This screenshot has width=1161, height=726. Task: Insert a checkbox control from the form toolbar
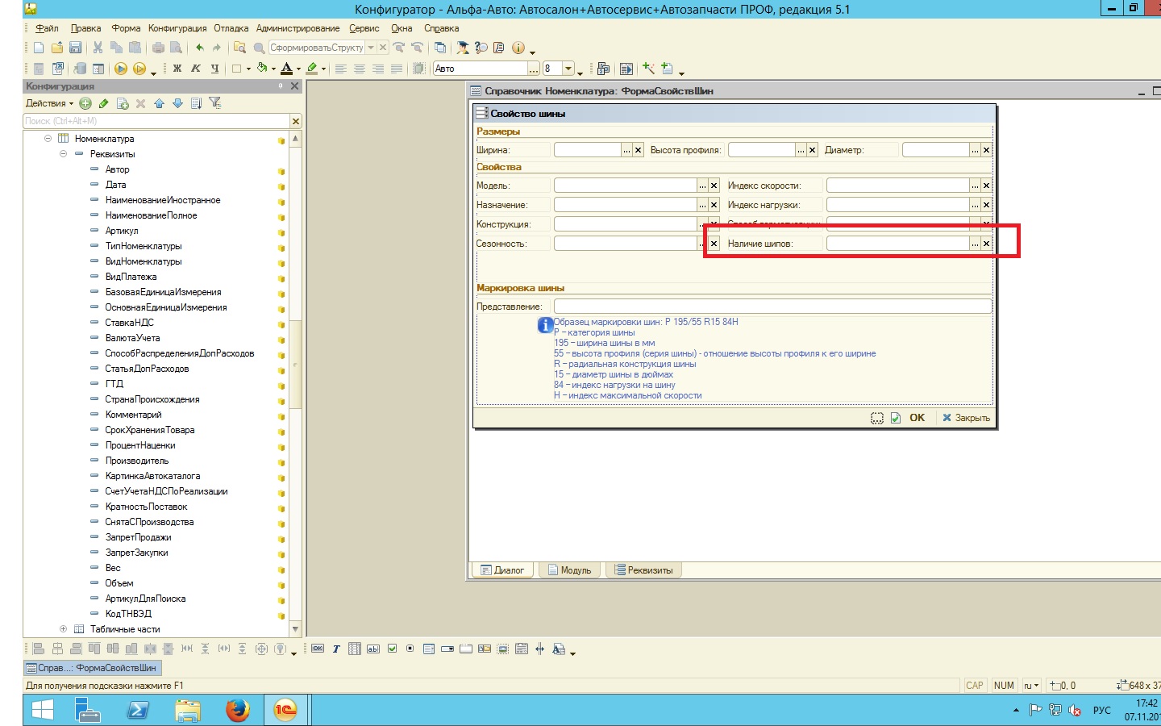coord(392,649)
